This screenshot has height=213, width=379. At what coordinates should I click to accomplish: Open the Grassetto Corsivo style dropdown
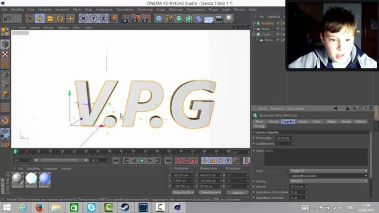[x=329, y=176]
